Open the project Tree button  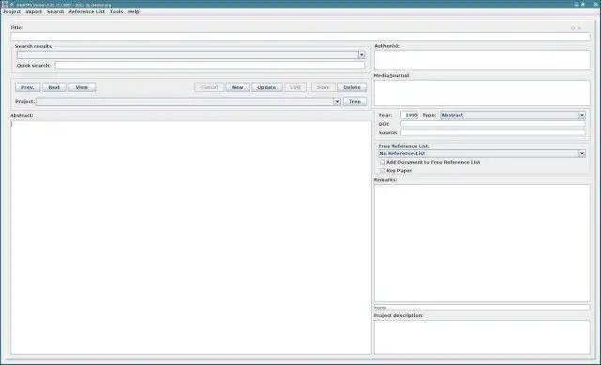pyautogui.click(x=355, y=101)
